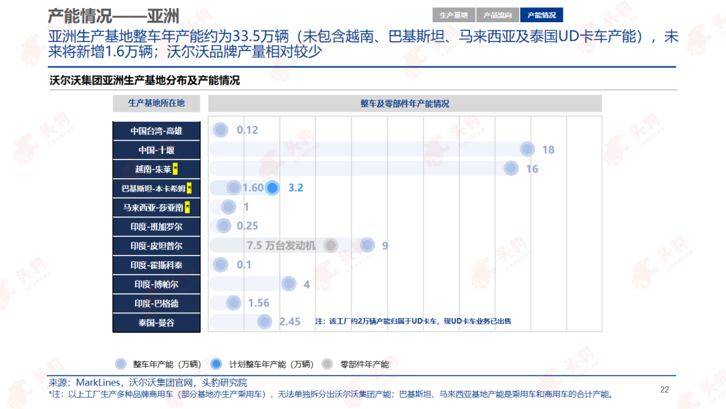Click the yellow asterisk beside 巴基斯坦-本卡希姆
The width and height of the screenshot is (726, 409).
pyautogui.click(x=189, y=188)
